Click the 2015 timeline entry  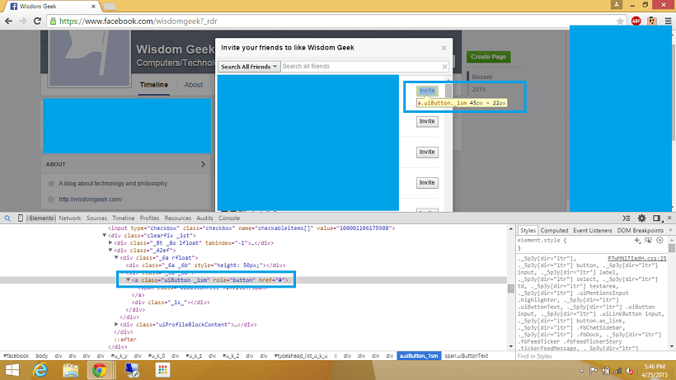coord(478,89)
